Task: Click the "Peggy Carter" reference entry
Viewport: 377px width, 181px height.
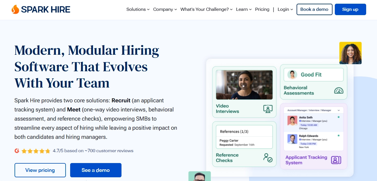Action: pos(229,141)
